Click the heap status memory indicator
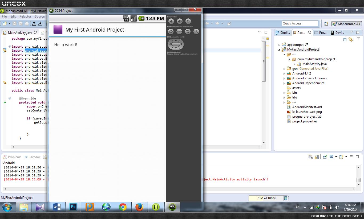Image resolution: width=364 pixels, height=219 pixels. click(x=266, y=198)
